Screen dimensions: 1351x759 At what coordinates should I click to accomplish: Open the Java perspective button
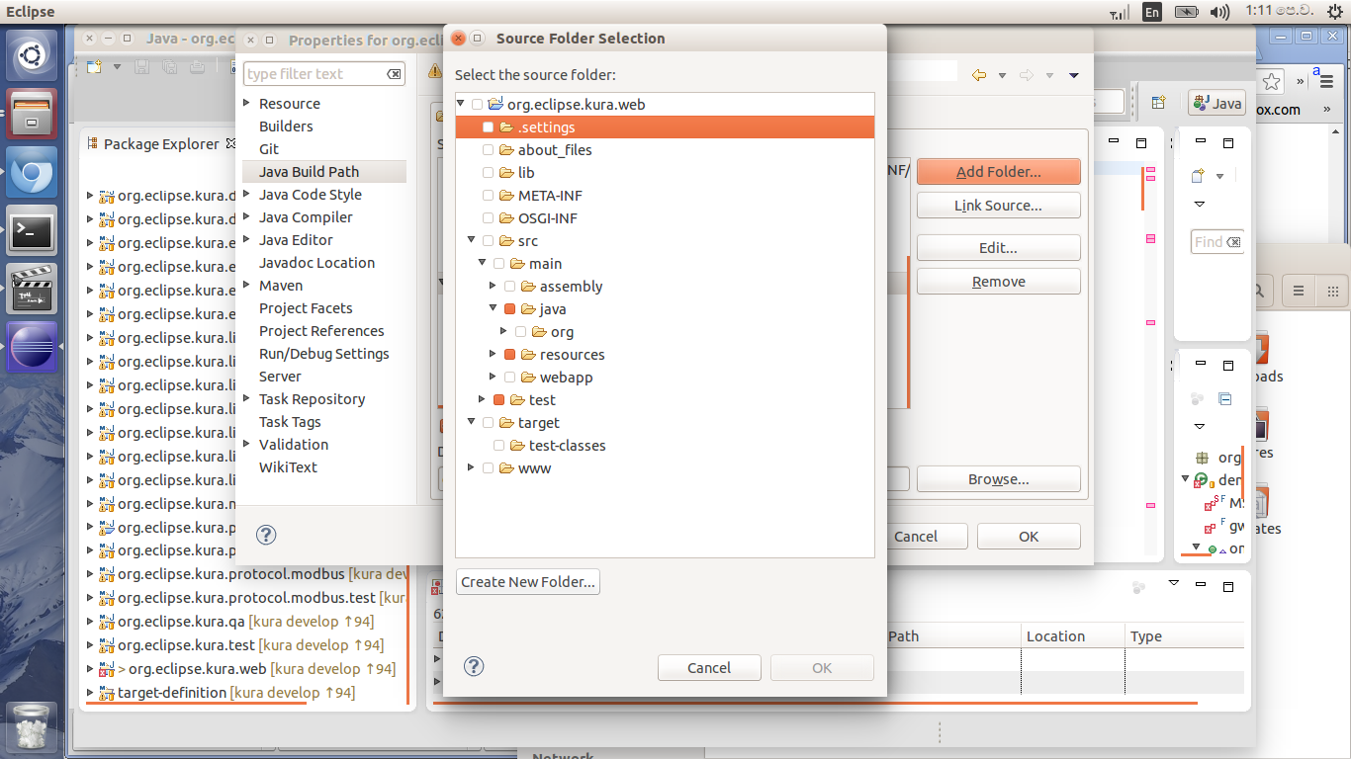tap(1216, 103)
